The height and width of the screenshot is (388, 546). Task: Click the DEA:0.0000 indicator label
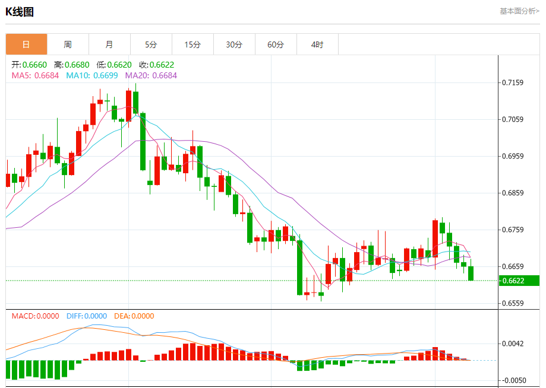[134, 316]
